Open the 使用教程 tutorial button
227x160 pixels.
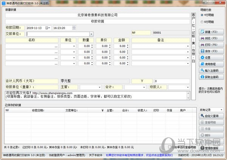tap(211, 64)
